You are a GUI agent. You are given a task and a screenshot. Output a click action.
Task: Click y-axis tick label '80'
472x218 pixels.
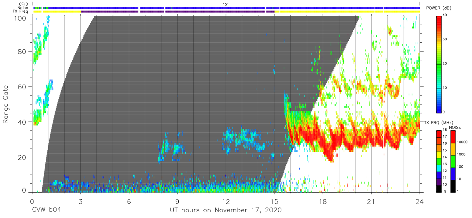[22, 52]
